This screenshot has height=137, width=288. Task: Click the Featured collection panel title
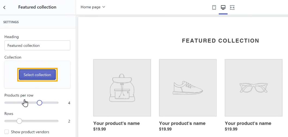click(x=37, y=7)
